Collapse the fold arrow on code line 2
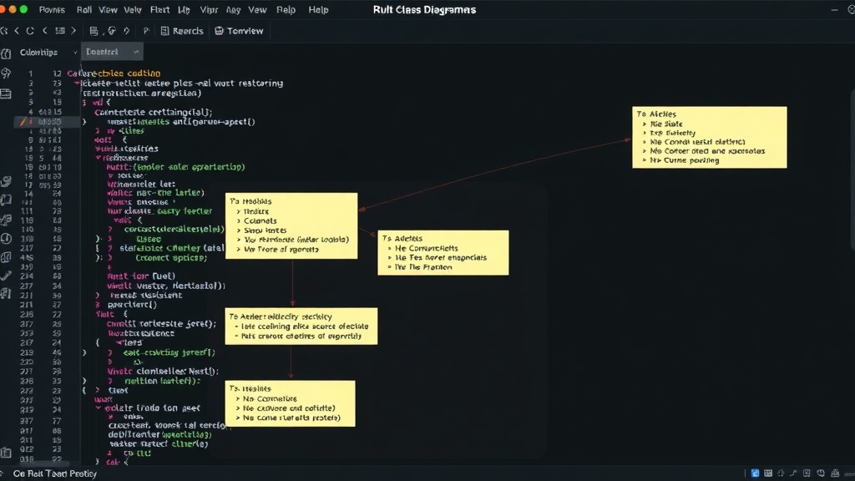Viewport: 855px width, 481px height. click(x=77, y=84)
